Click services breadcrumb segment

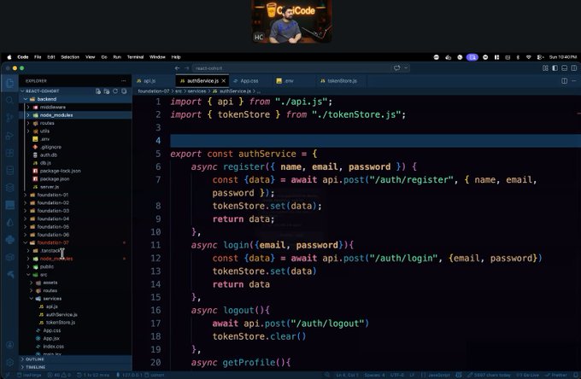coord(197,91)
